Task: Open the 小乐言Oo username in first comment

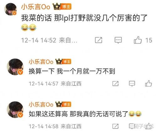Action: [x=36, y=7]
